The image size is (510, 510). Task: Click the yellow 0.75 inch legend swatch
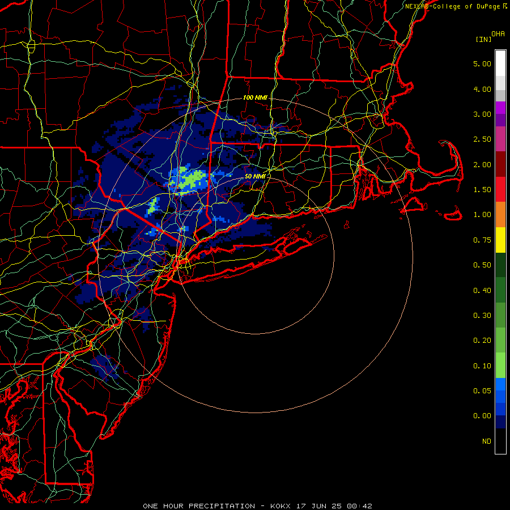pos(500,240)
